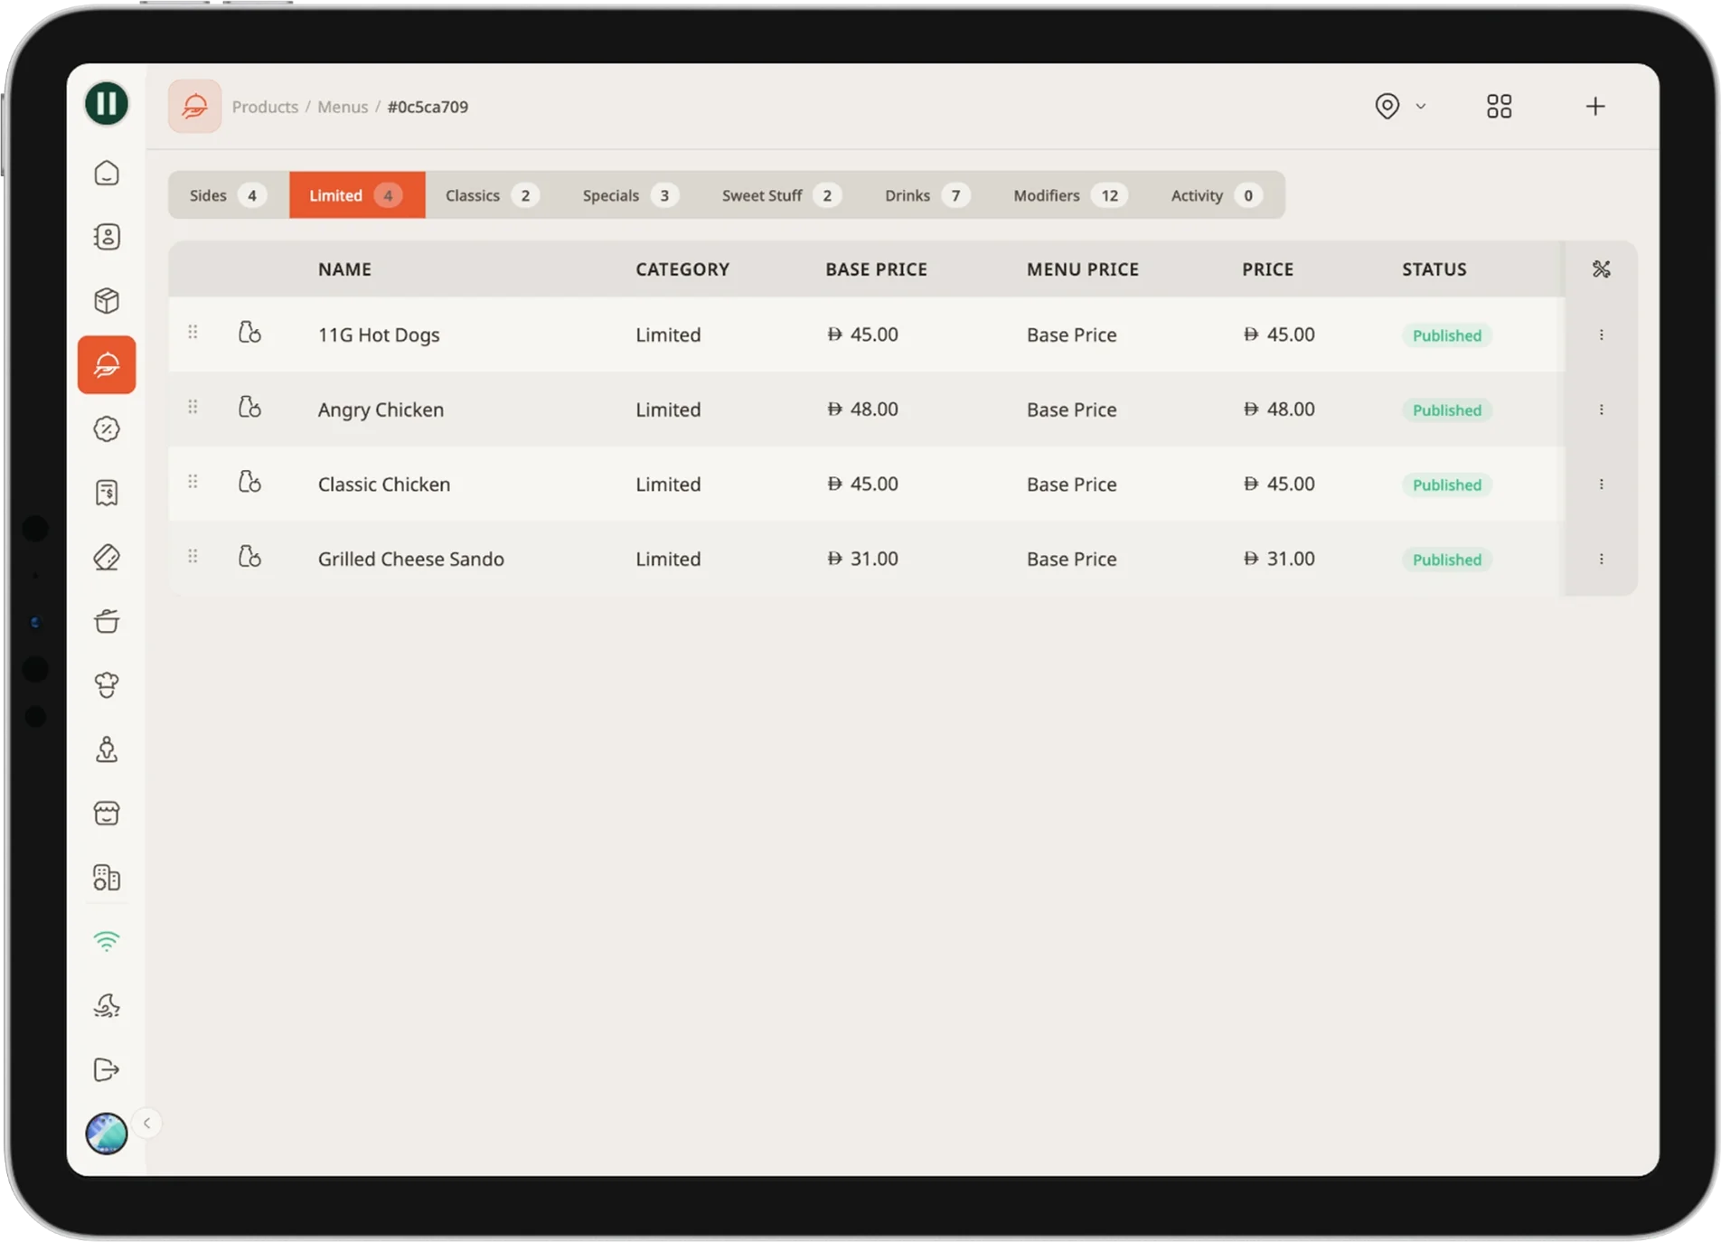Open the Classic Chicken product name
This screenshot has height=1242, width=1721.
[384, 485]
